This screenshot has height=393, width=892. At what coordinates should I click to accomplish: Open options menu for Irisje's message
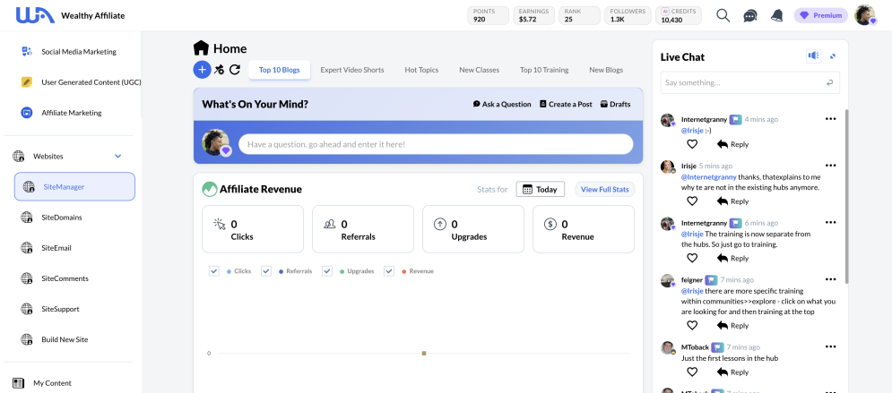pyautogui.click(x=830, y=166)
